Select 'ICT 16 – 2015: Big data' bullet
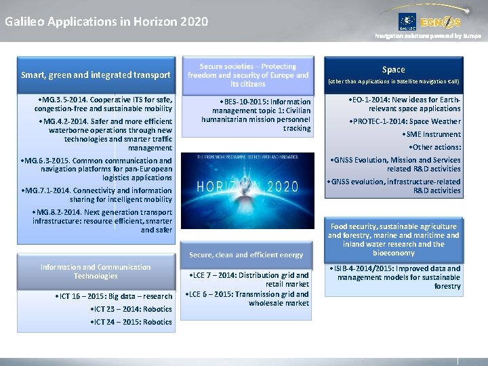The image size is (488, 366). (114, 296)
